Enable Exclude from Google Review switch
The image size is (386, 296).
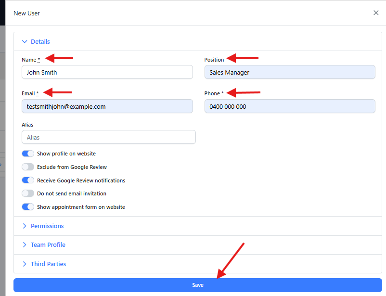[28, 167]
